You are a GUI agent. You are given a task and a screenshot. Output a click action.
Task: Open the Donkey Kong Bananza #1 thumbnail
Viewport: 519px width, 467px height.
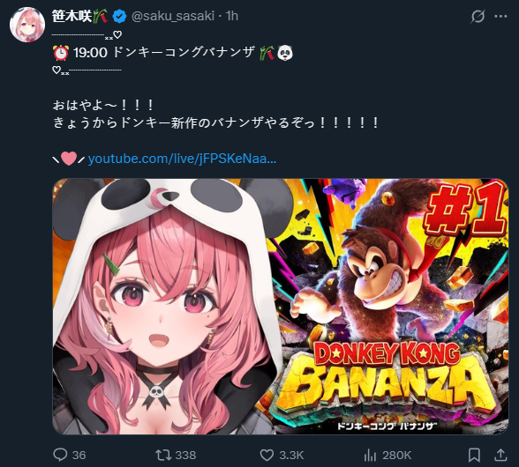281,307
